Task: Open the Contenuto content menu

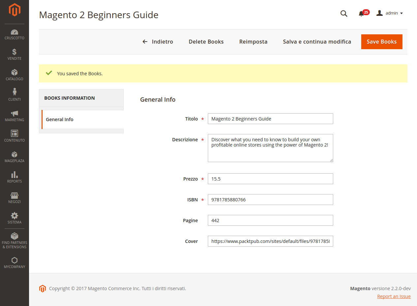Action: 15,137
